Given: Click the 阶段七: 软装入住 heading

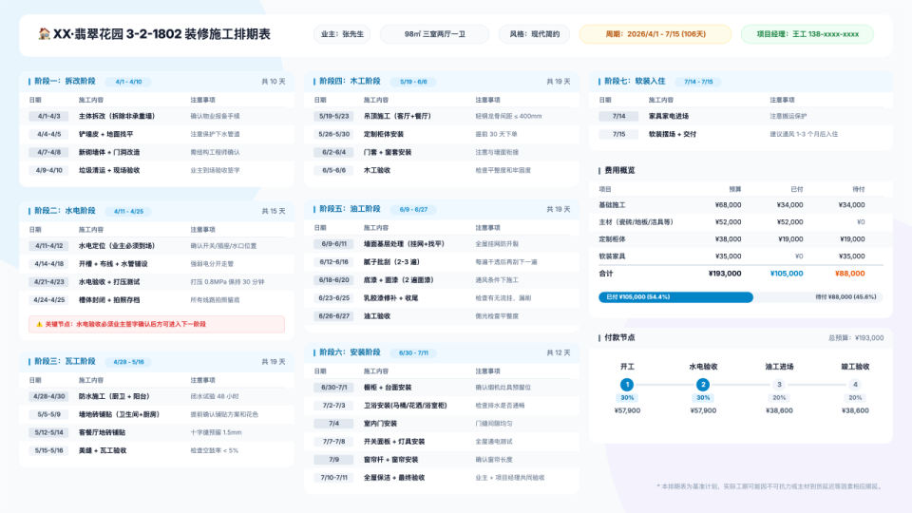Looking at the screenshot, I should [x=635, y=82].
